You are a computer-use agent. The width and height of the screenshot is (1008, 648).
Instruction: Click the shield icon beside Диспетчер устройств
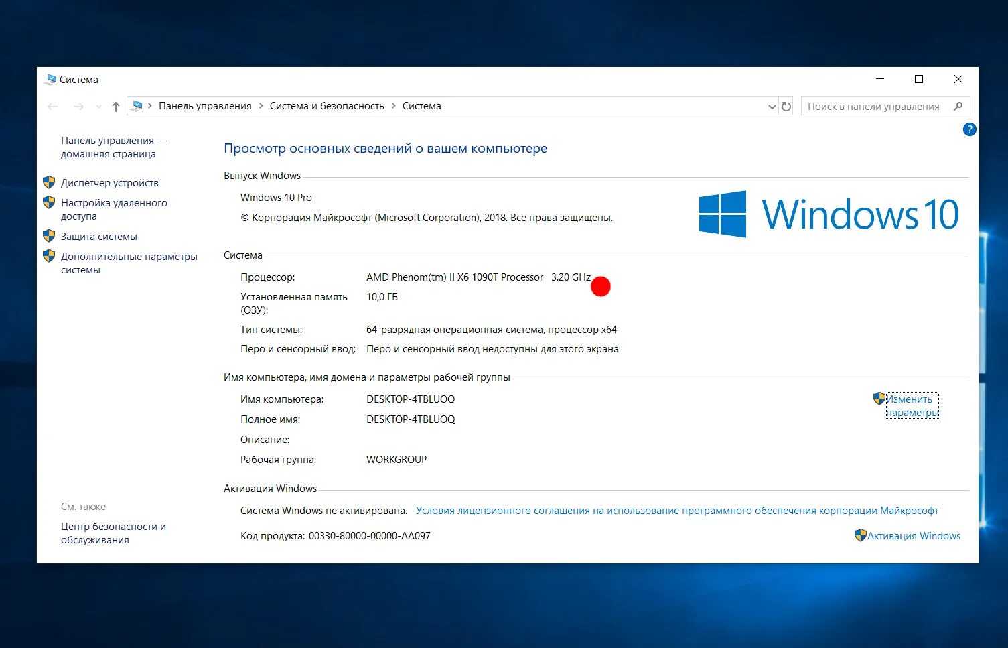pos(49,182)
